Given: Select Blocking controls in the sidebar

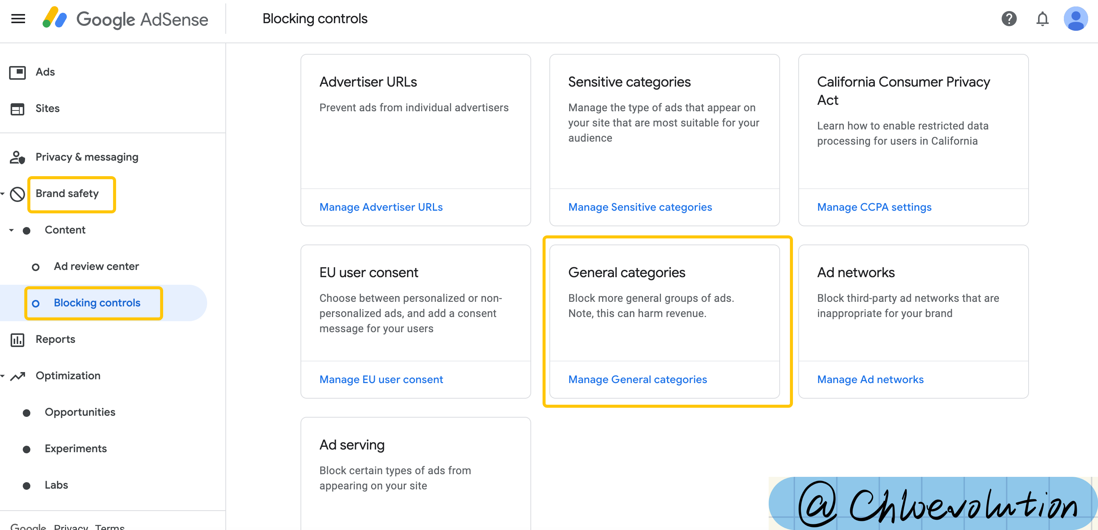Looking at the screenshot, I should [97, 303].
